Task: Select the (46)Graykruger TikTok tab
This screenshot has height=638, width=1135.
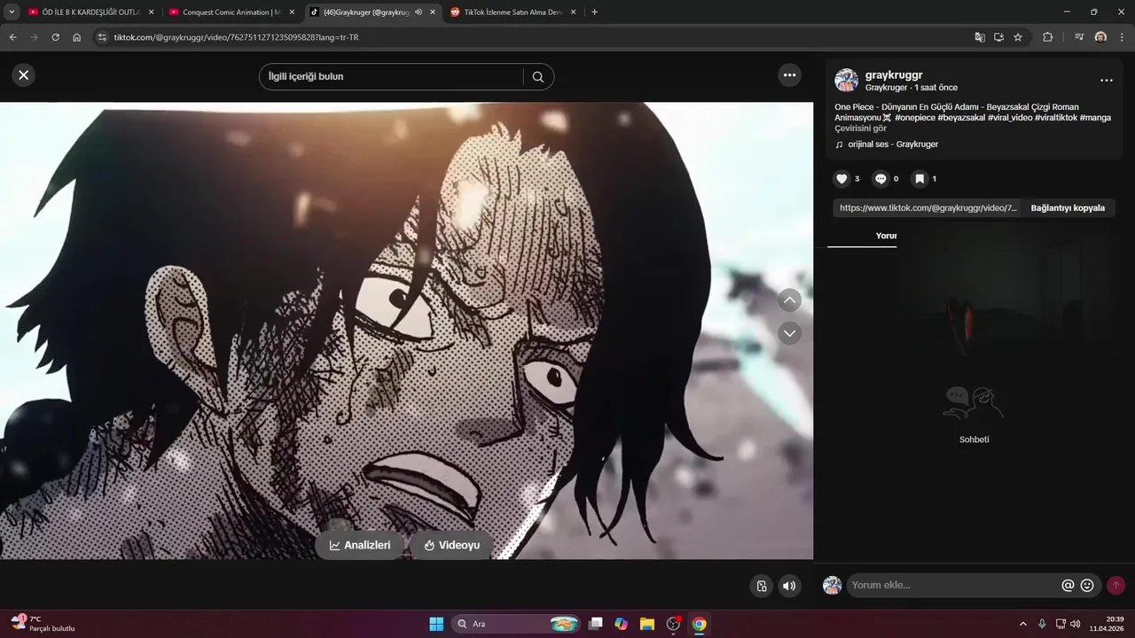Action: 372,12
